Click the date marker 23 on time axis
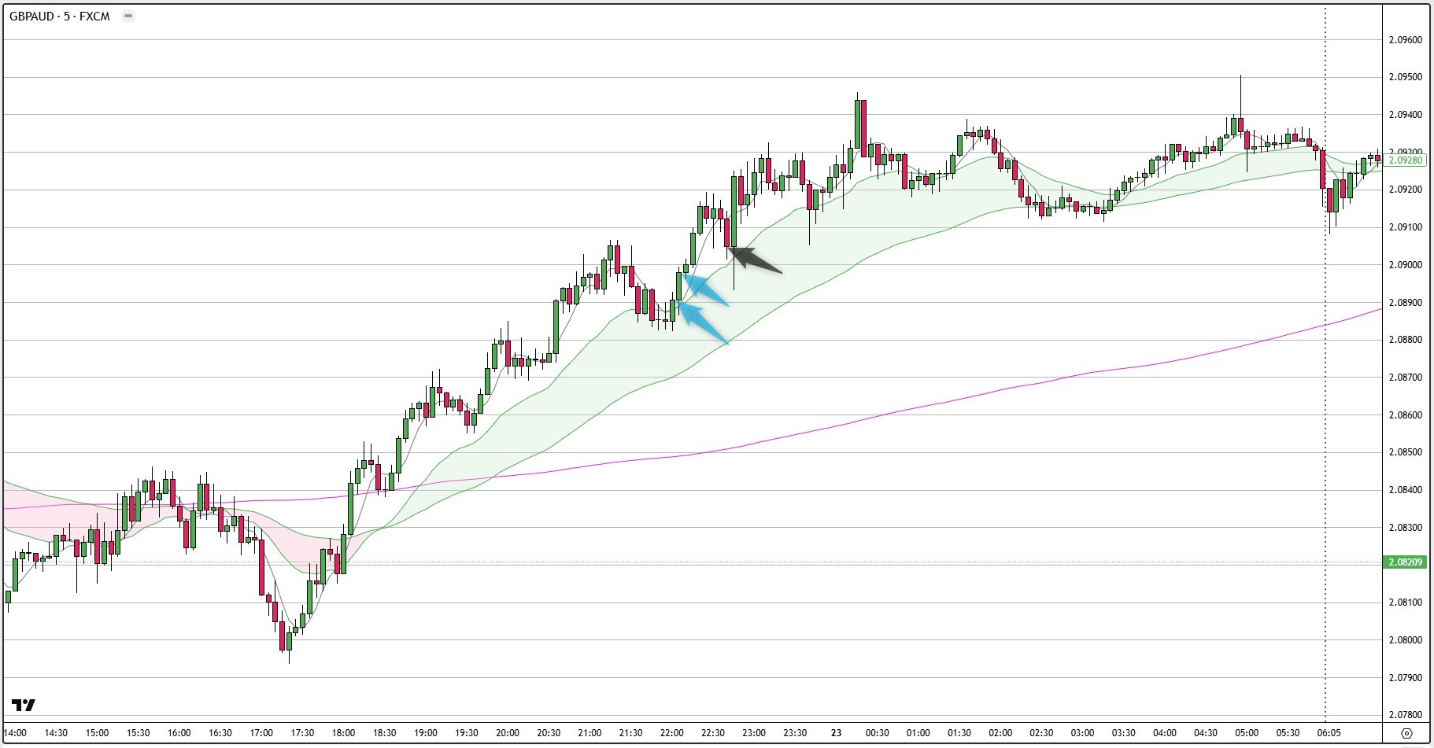This screenshot has height=748, width=1434. pos(836,733)
